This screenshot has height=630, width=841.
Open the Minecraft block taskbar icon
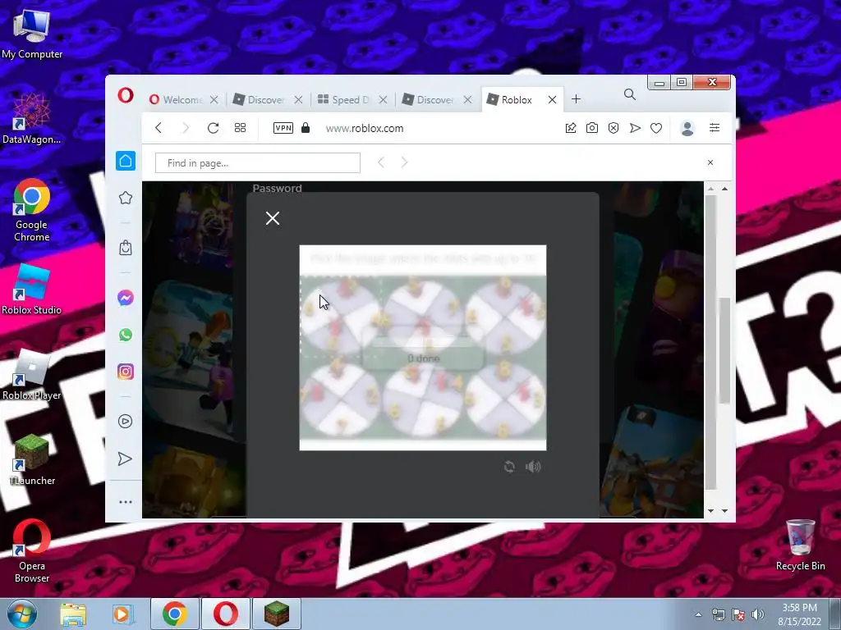tap(277, 614)
